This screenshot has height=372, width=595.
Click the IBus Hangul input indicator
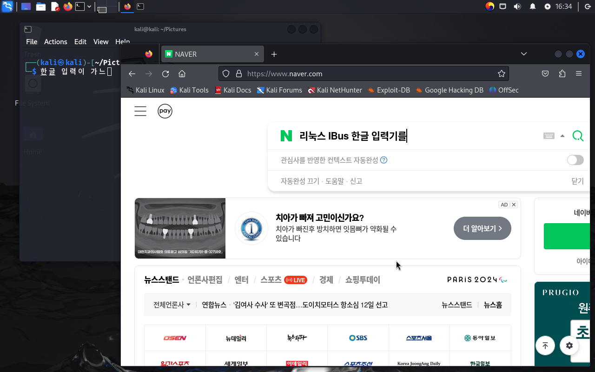(489, 7)
